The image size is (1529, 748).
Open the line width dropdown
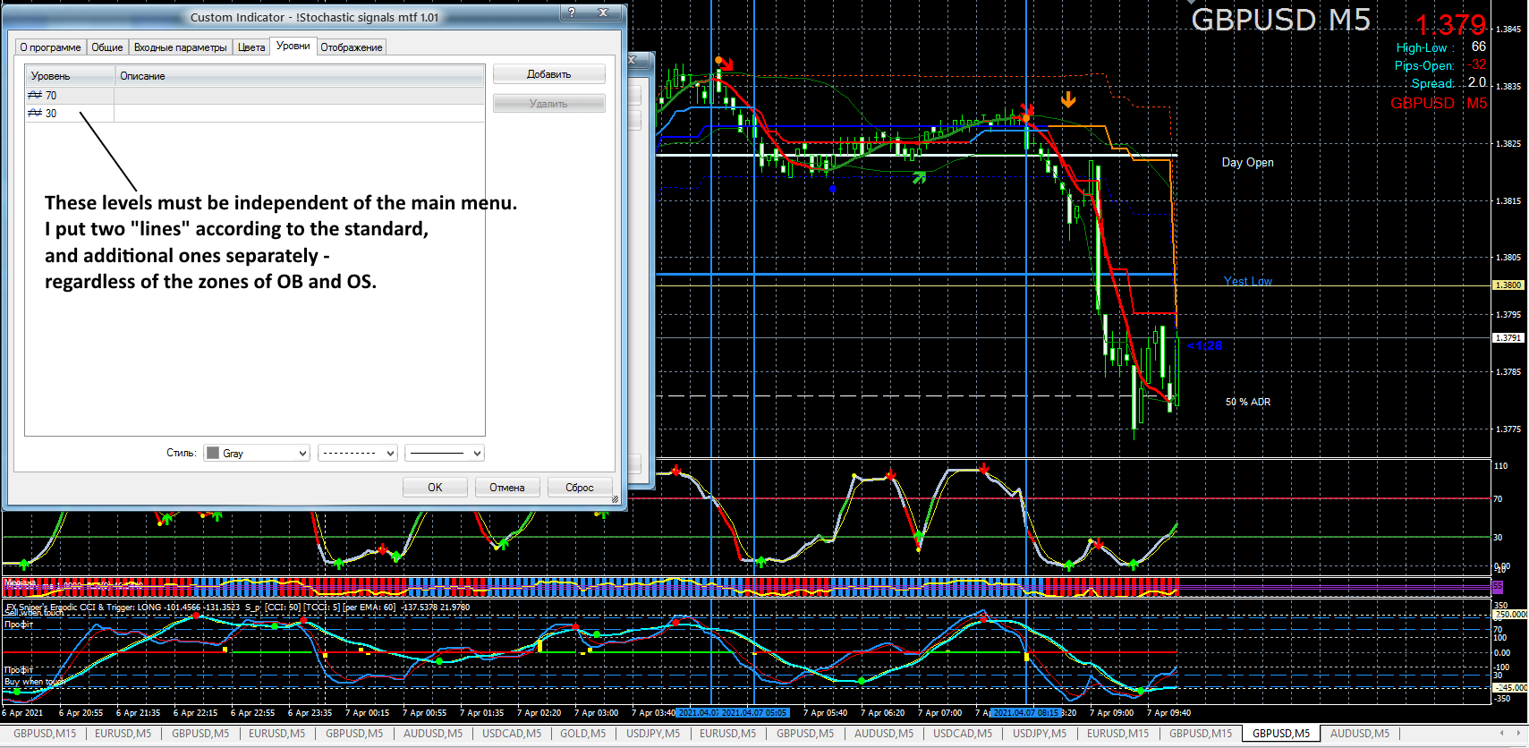(x=445, y=454)
